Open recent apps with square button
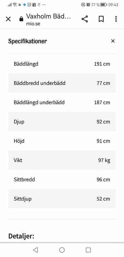This screenshot has width=124, height=257. coord(88,250)
